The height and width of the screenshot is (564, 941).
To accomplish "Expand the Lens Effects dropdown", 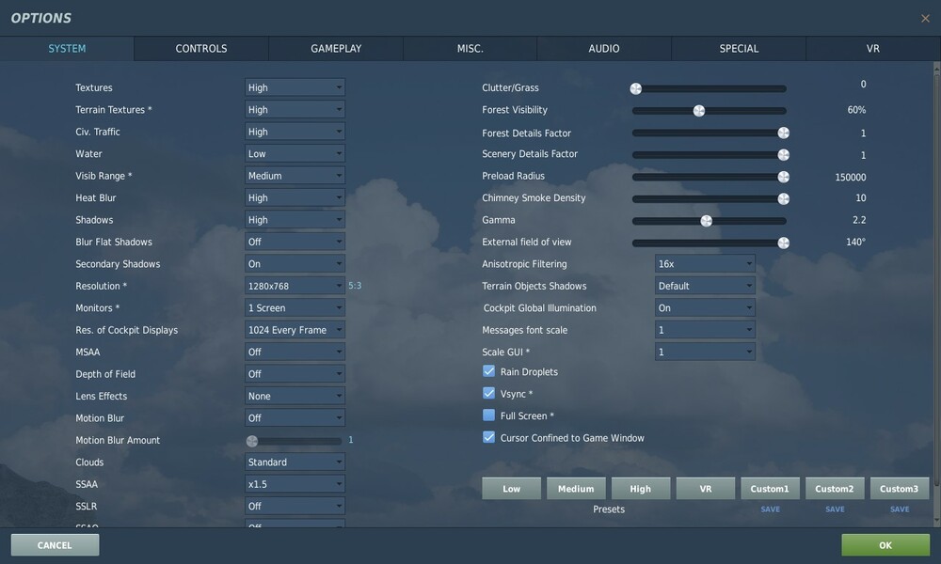I will (295, 396).
